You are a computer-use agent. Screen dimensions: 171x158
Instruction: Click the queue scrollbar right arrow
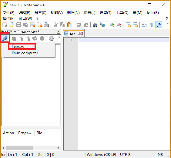[58, 148]
